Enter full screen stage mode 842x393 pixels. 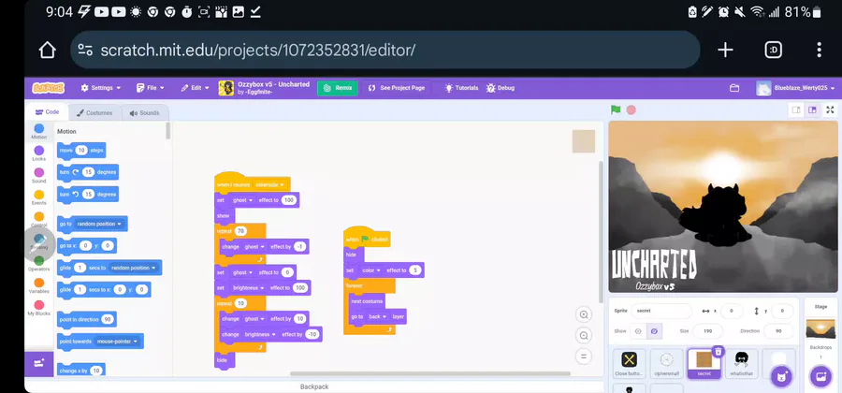click(x=830, y=110)
